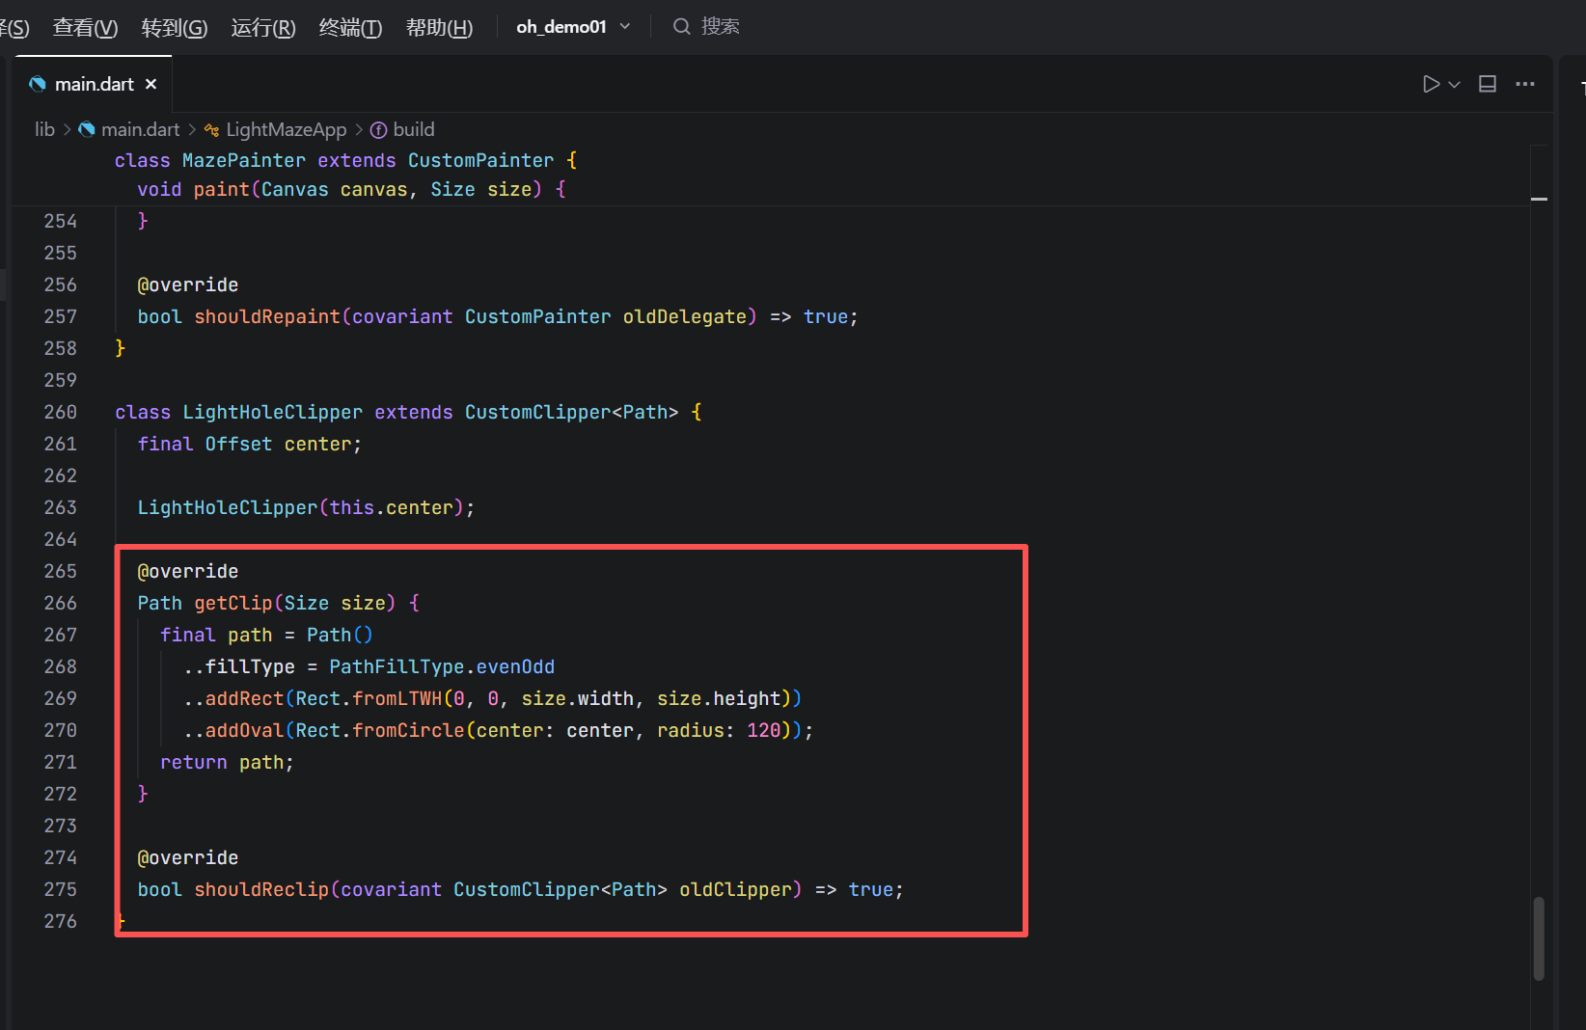The image size is (1586, 1030).
Task: Click sticky header line void paint
Action: tap(351, 189)
